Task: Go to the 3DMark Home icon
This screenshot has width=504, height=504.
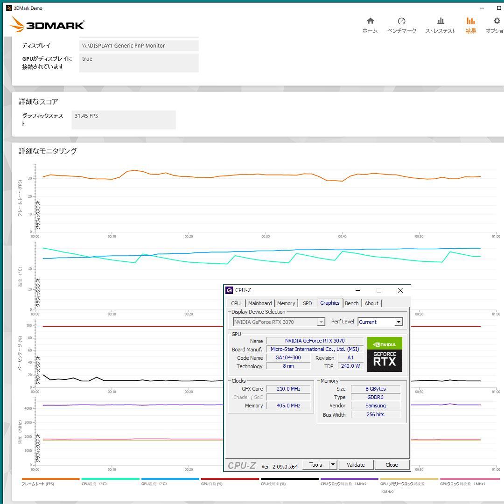Action: tap(370, 21)
